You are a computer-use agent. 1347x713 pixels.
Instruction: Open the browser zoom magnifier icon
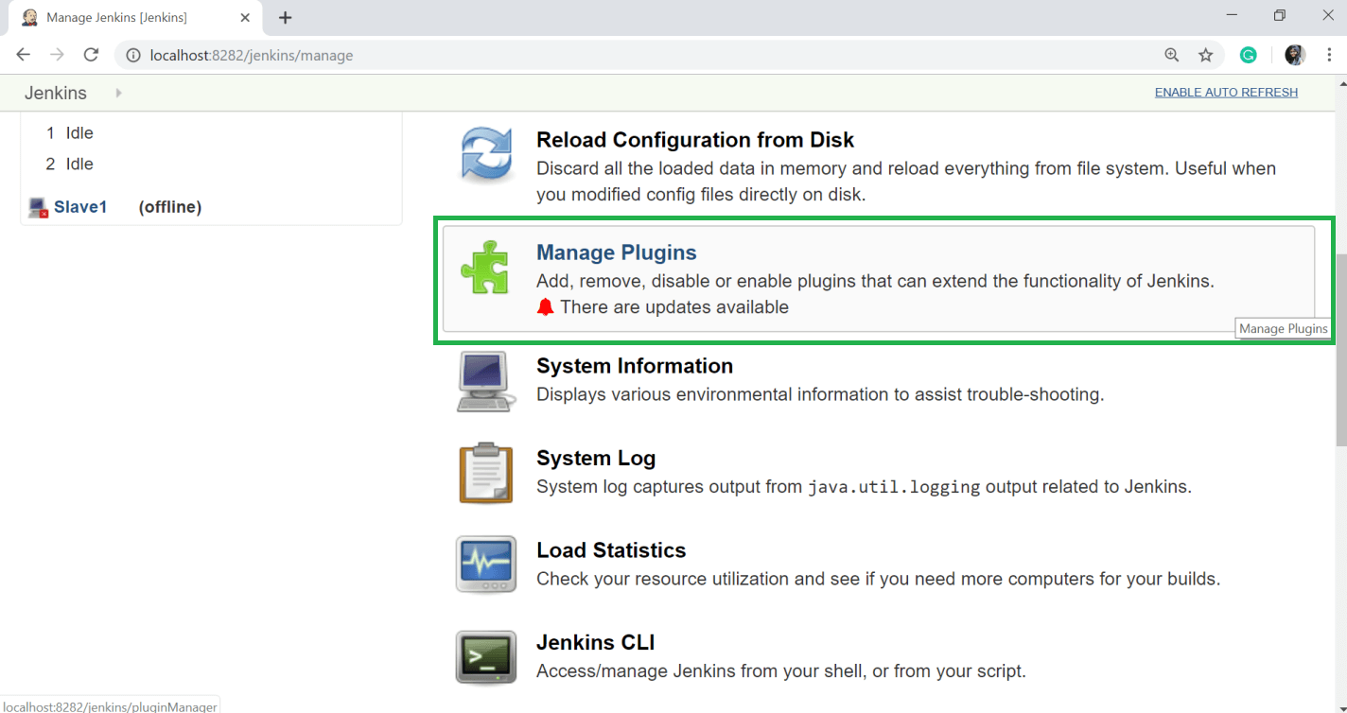click(x=1171, y=55)
